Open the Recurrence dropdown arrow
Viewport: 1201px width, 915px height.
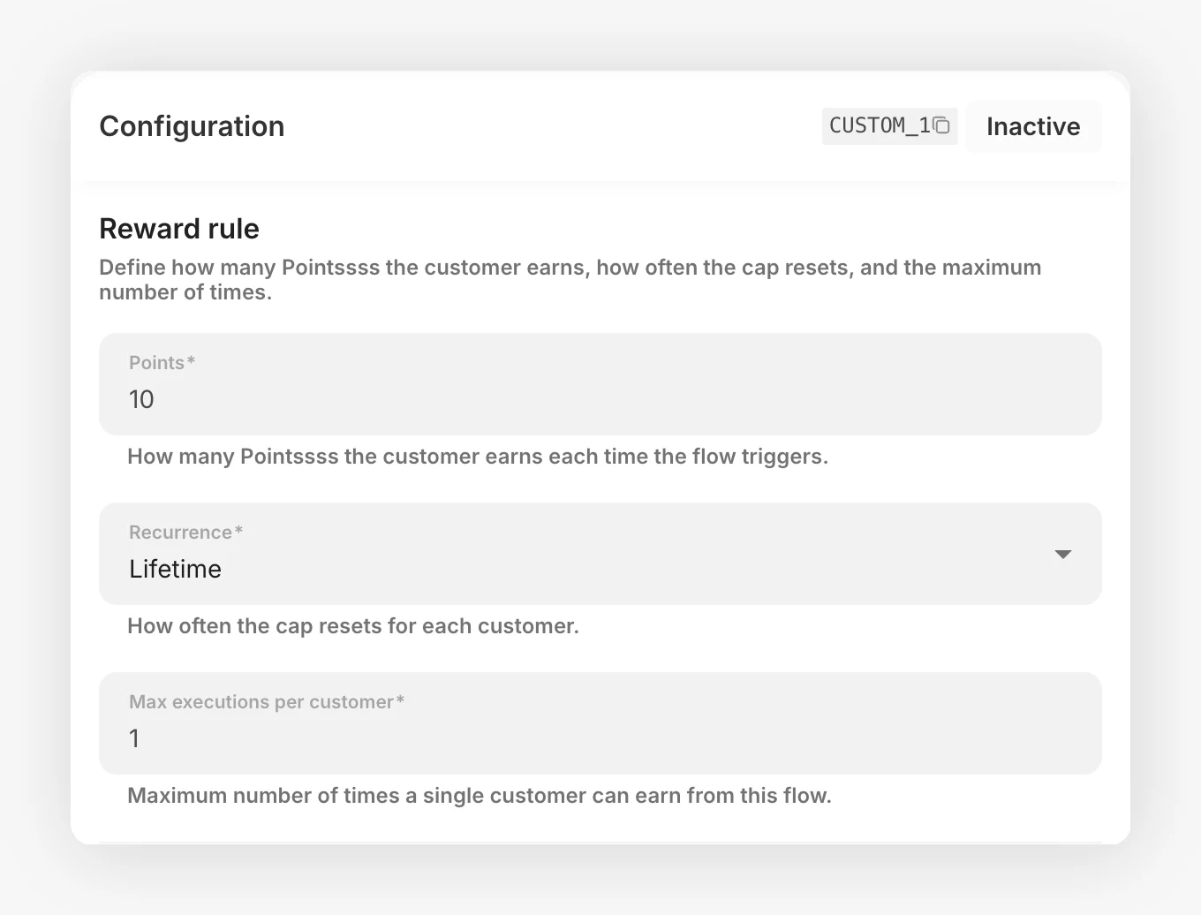1062,555
